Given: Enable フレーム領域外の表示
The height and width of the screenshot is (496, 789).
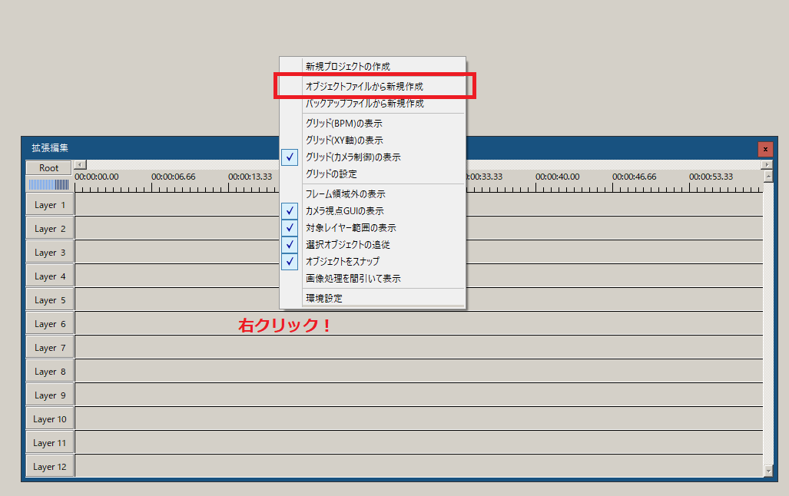Looking at the screenshot, I should (343, 193).
